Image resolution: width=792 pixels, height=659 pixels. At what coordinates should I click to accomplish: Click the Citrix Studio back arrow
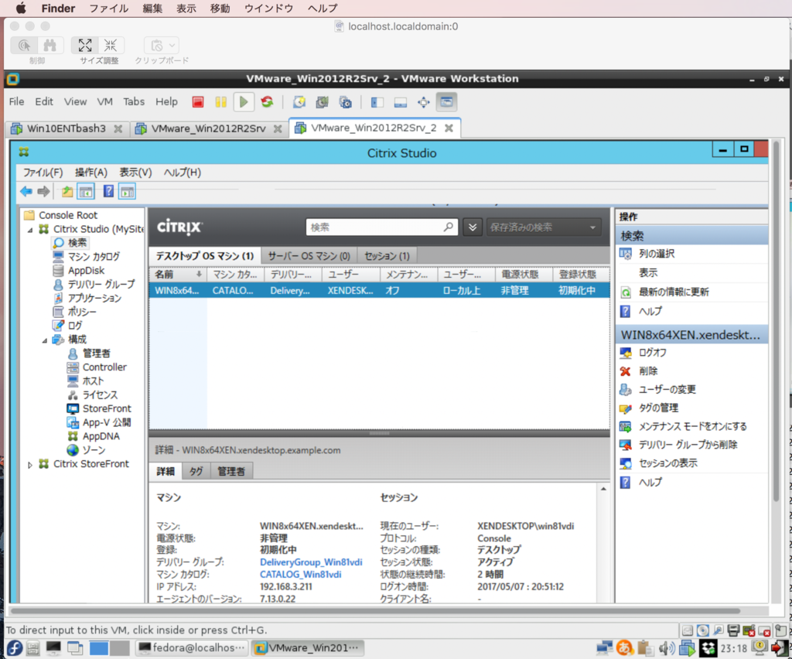click(26, 191)
